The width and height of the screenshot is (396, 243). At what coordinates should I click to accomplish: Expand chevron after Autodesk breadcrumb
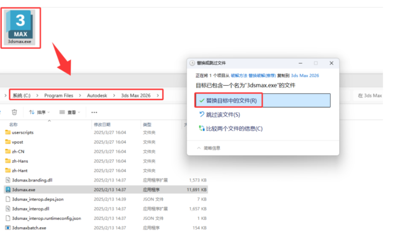pos(114,95)
